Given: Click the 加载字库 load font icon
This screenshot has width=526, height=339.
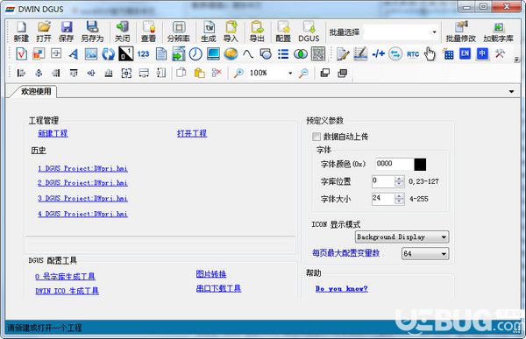Looking at the screenshot, I should (498, 32).
